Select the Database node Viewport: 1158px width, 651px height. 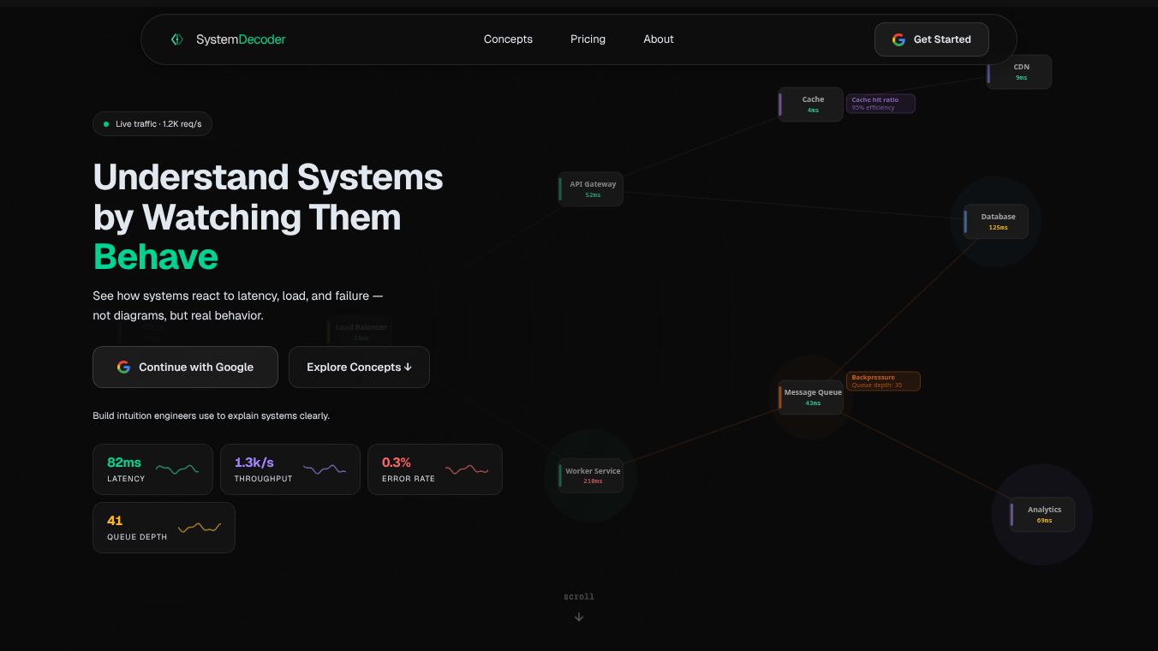996,222
